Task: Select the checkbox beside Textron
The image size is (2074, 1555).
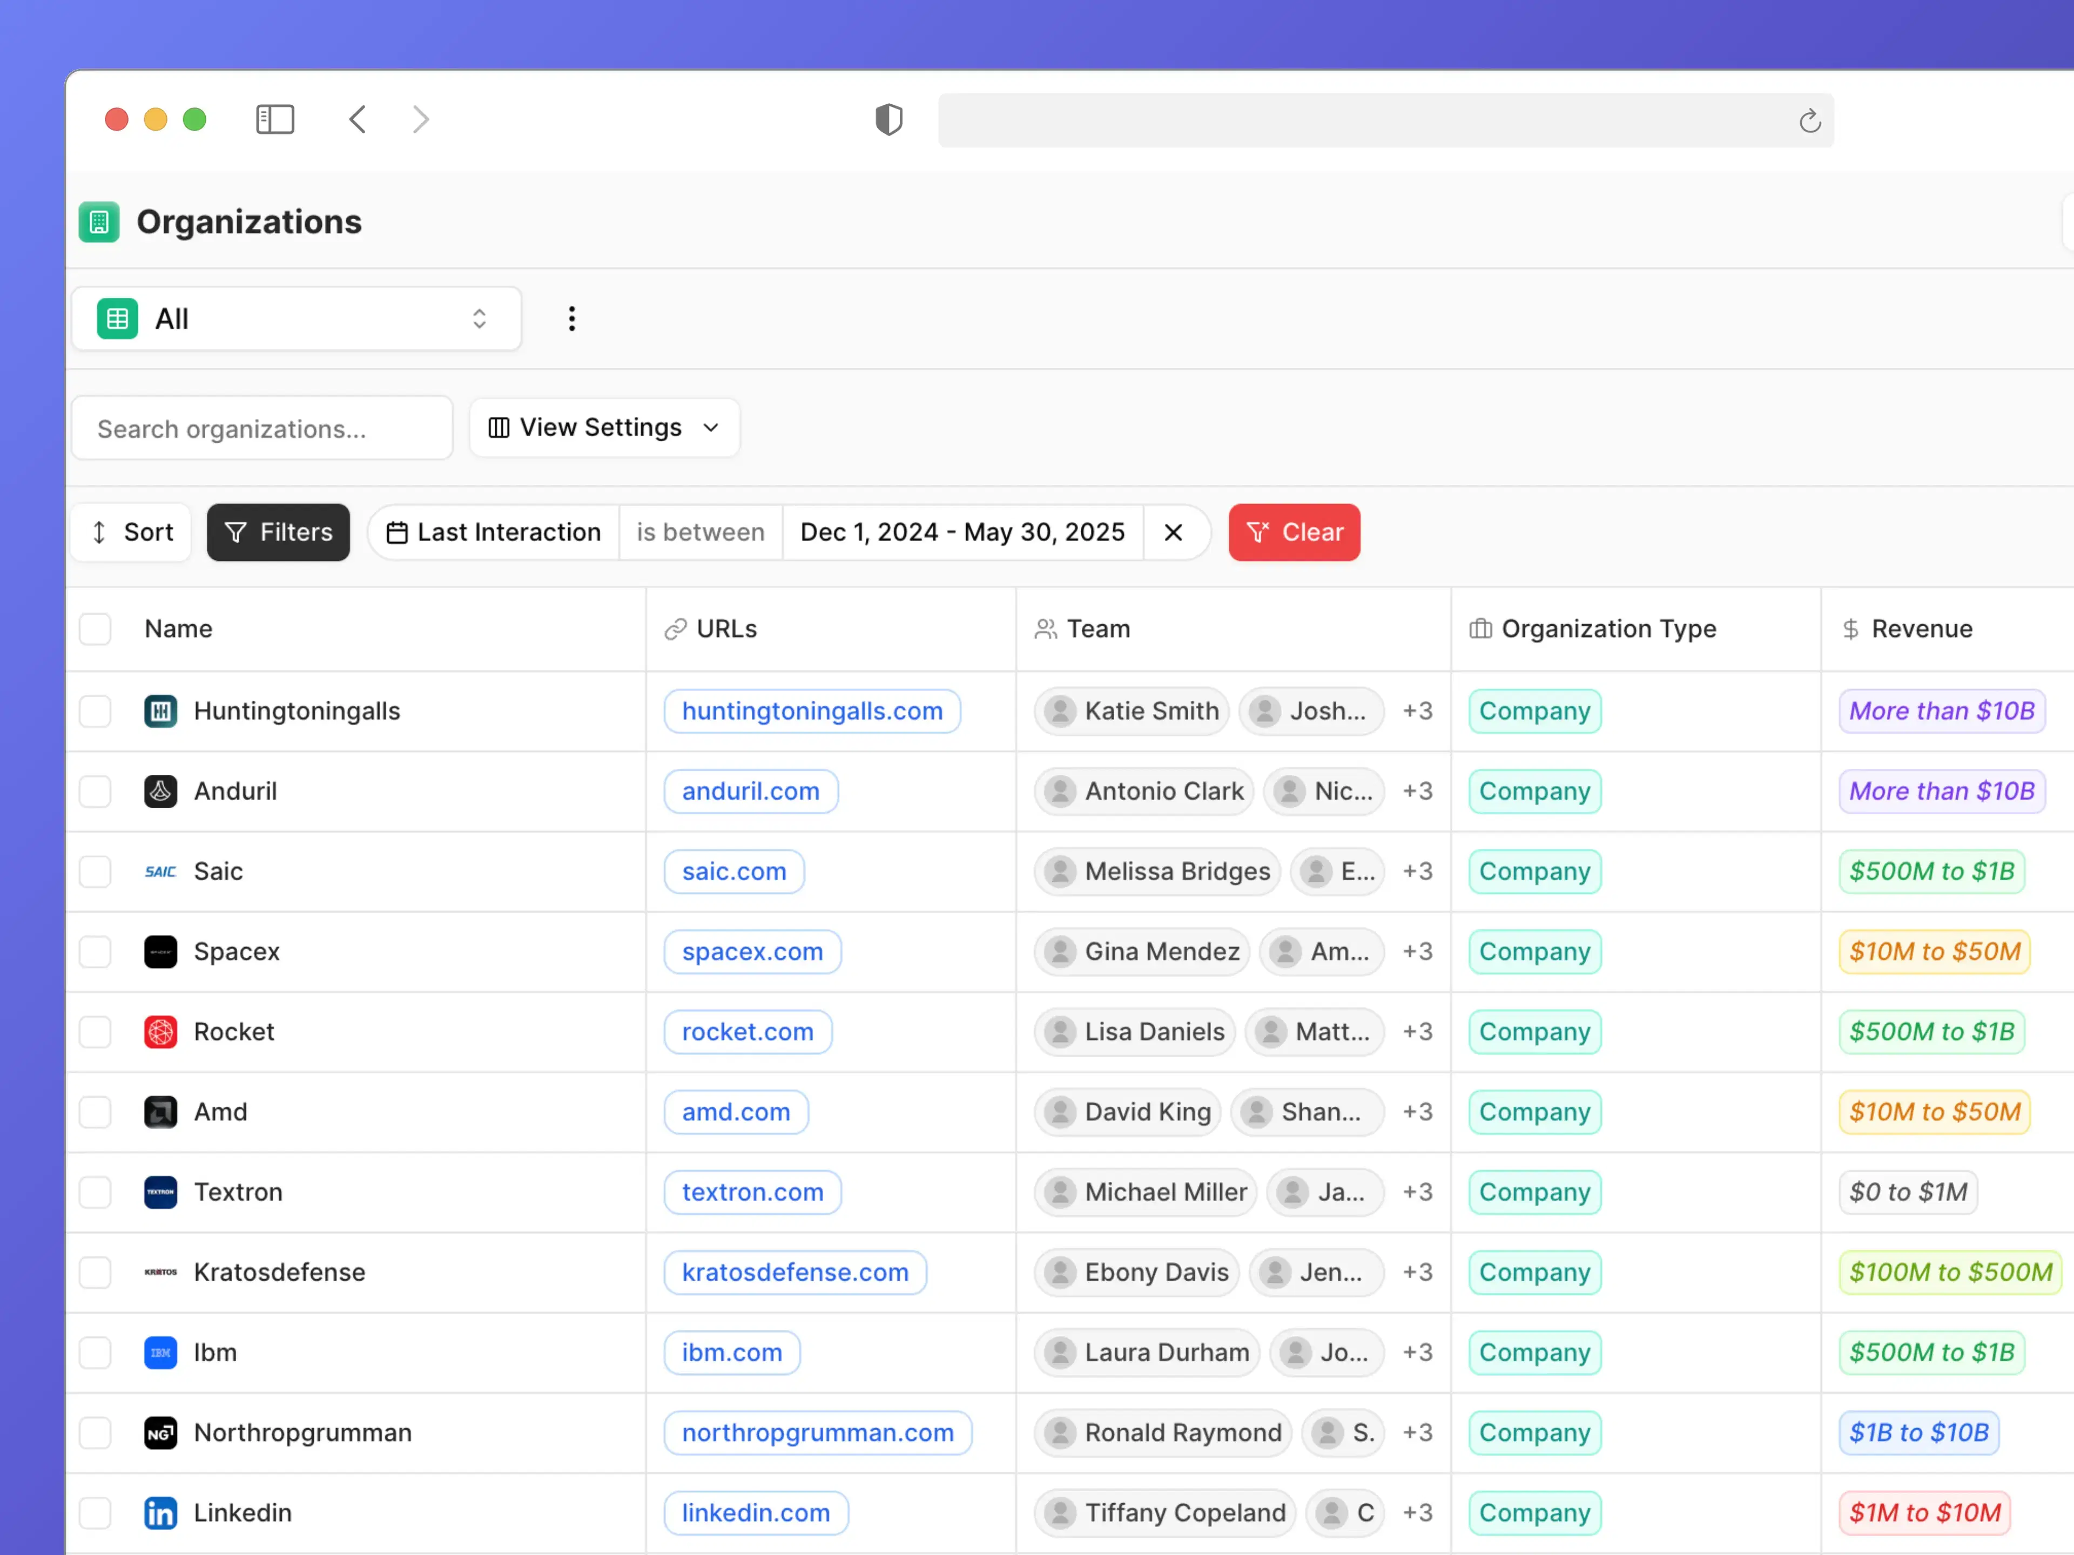Action: tap(96, 1191)
